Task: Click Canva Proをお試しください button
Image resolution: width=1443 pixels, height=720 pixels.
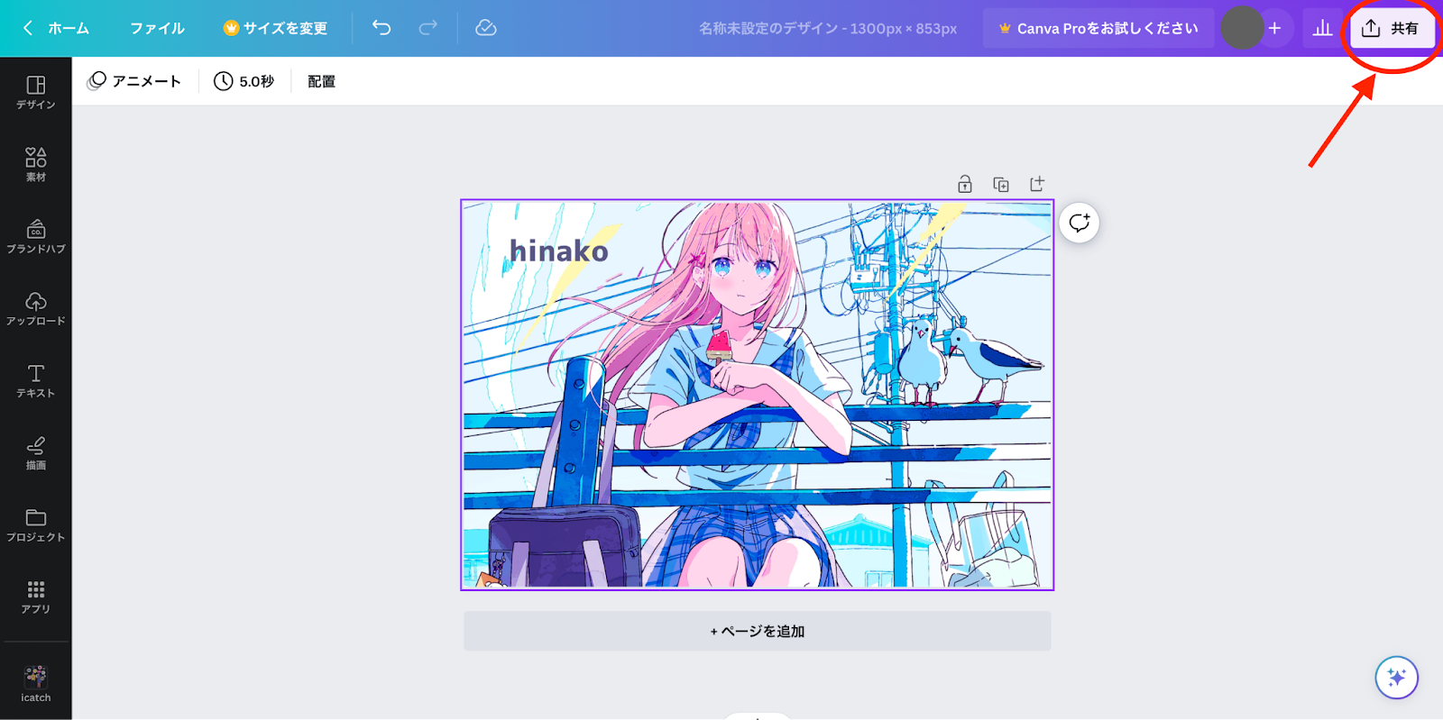Action: pyautogui.click(x=1098, y=28)
